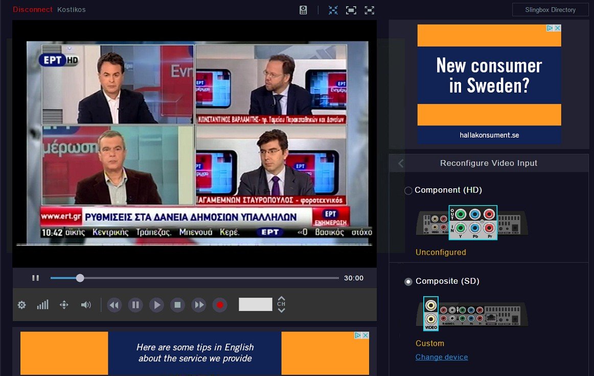
Task: Shrink the video view with arrows-in icon
Action: (x=333, y=10)
